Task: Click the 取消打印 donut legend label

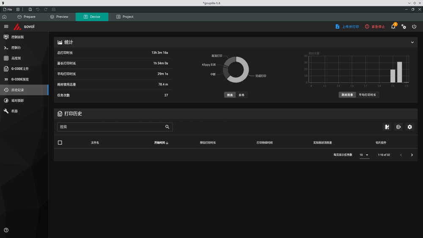Action: tap(217, 56)
